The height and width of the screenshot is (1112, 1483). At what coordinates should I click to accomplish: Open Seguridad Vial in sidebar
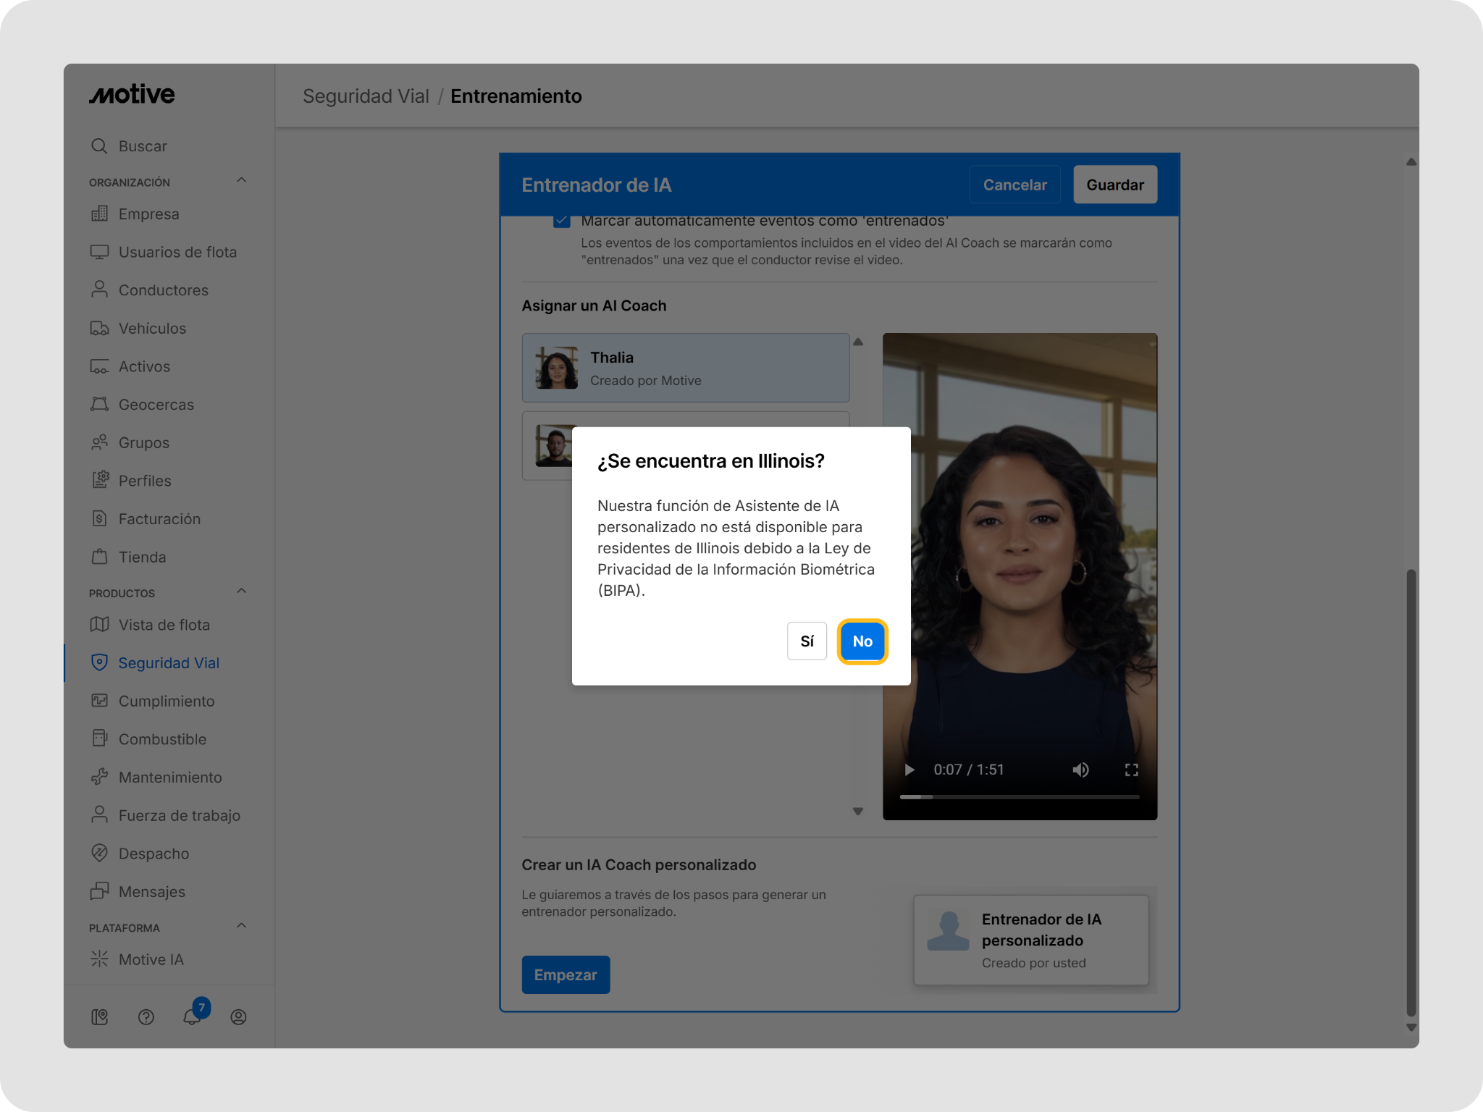169,662
